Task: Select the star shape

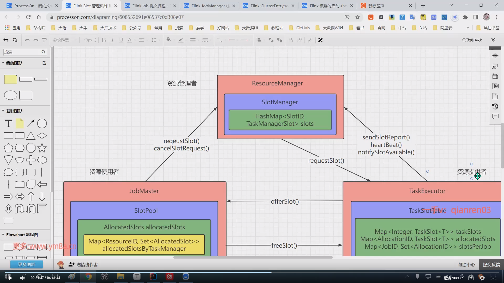Action: tap(42, 148)
